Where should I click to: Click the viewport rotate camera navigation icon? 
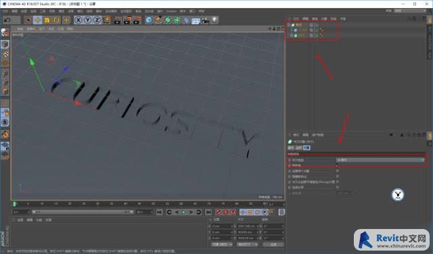278,28
